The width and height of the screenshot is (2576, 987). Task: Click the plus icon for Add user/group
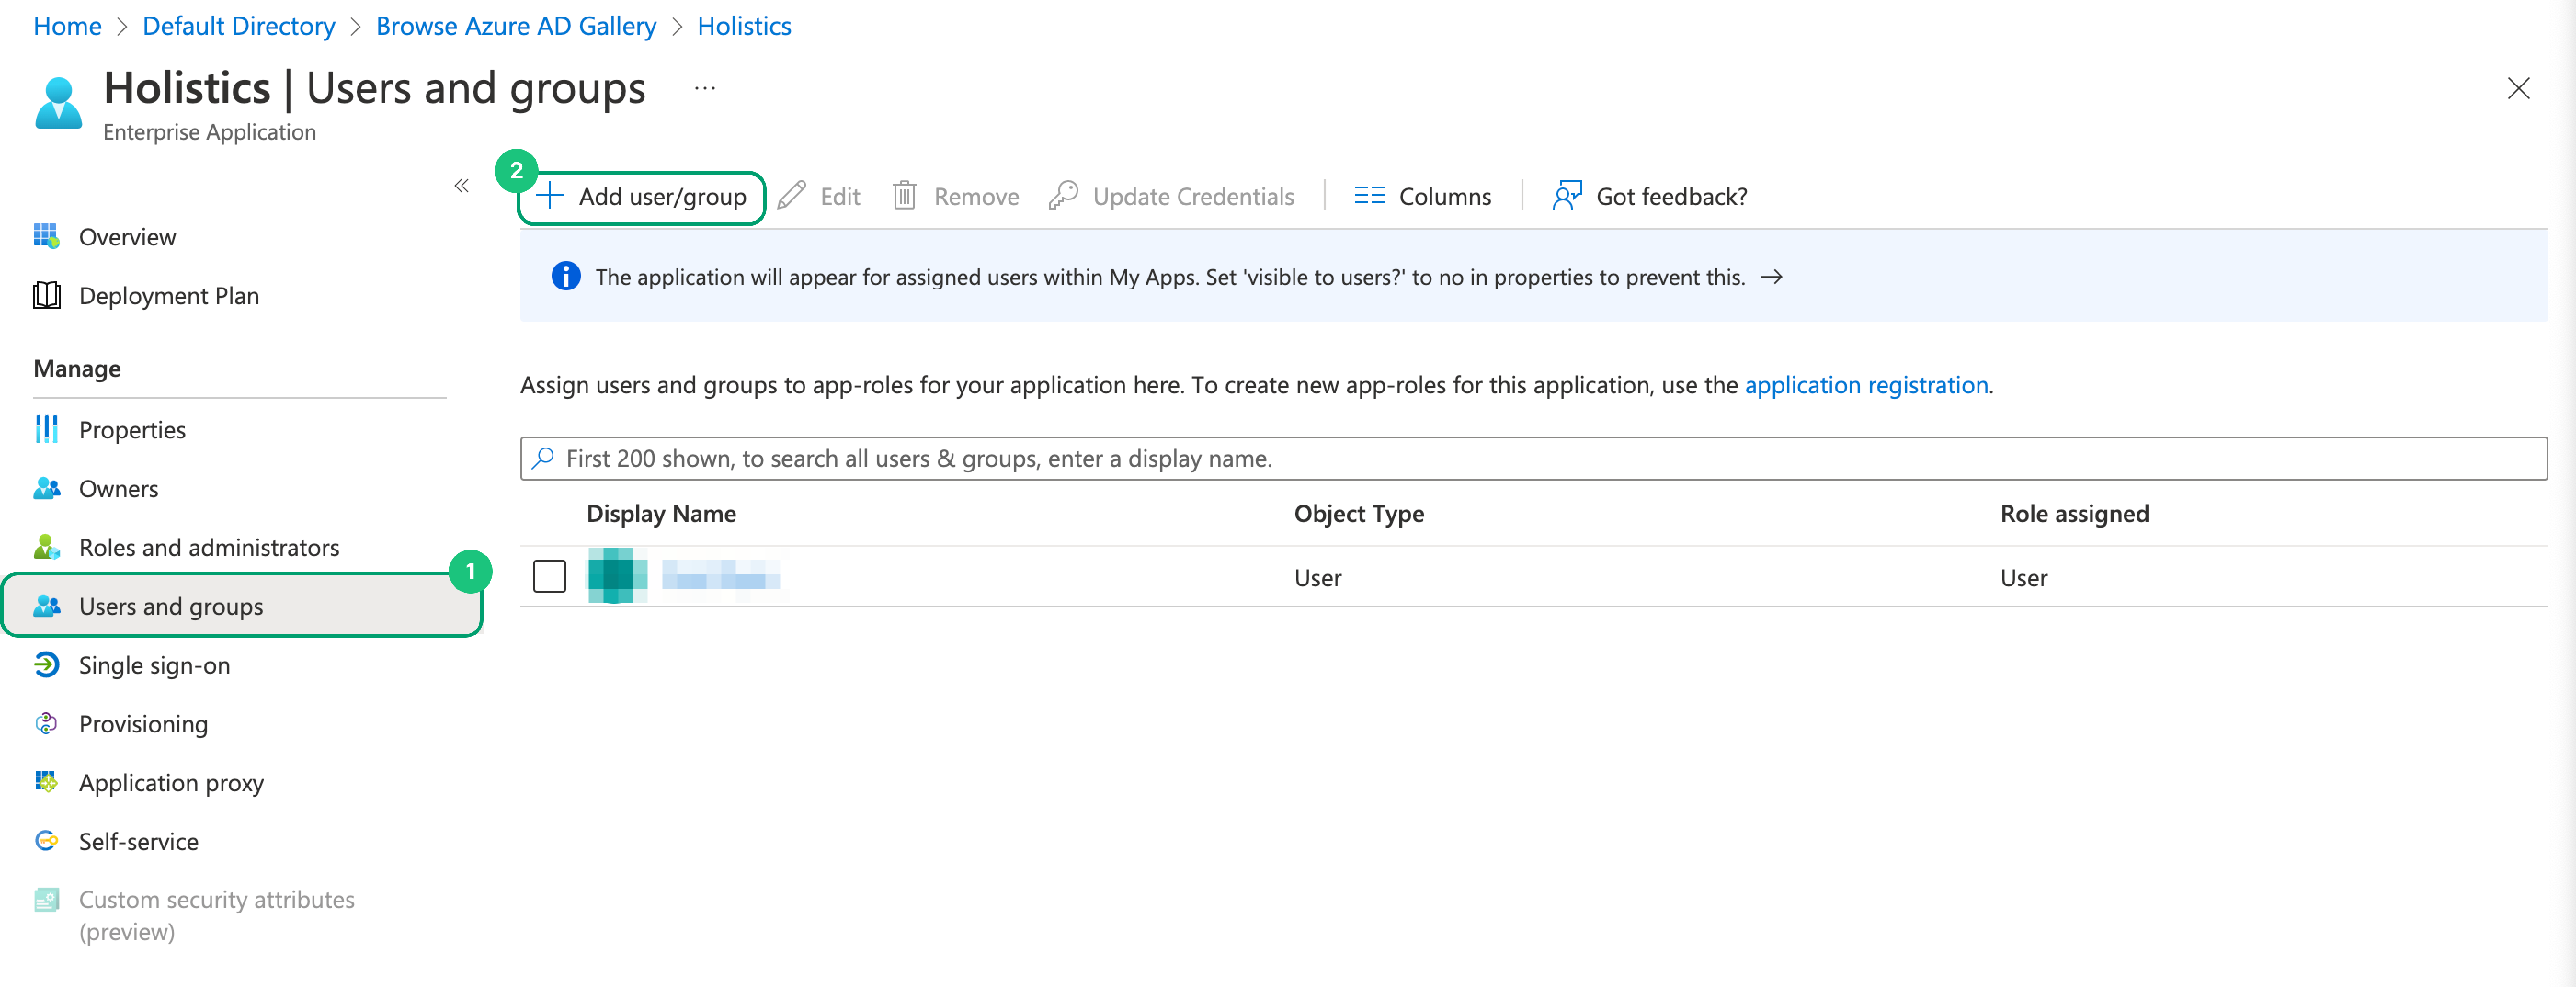coord(550,196)
